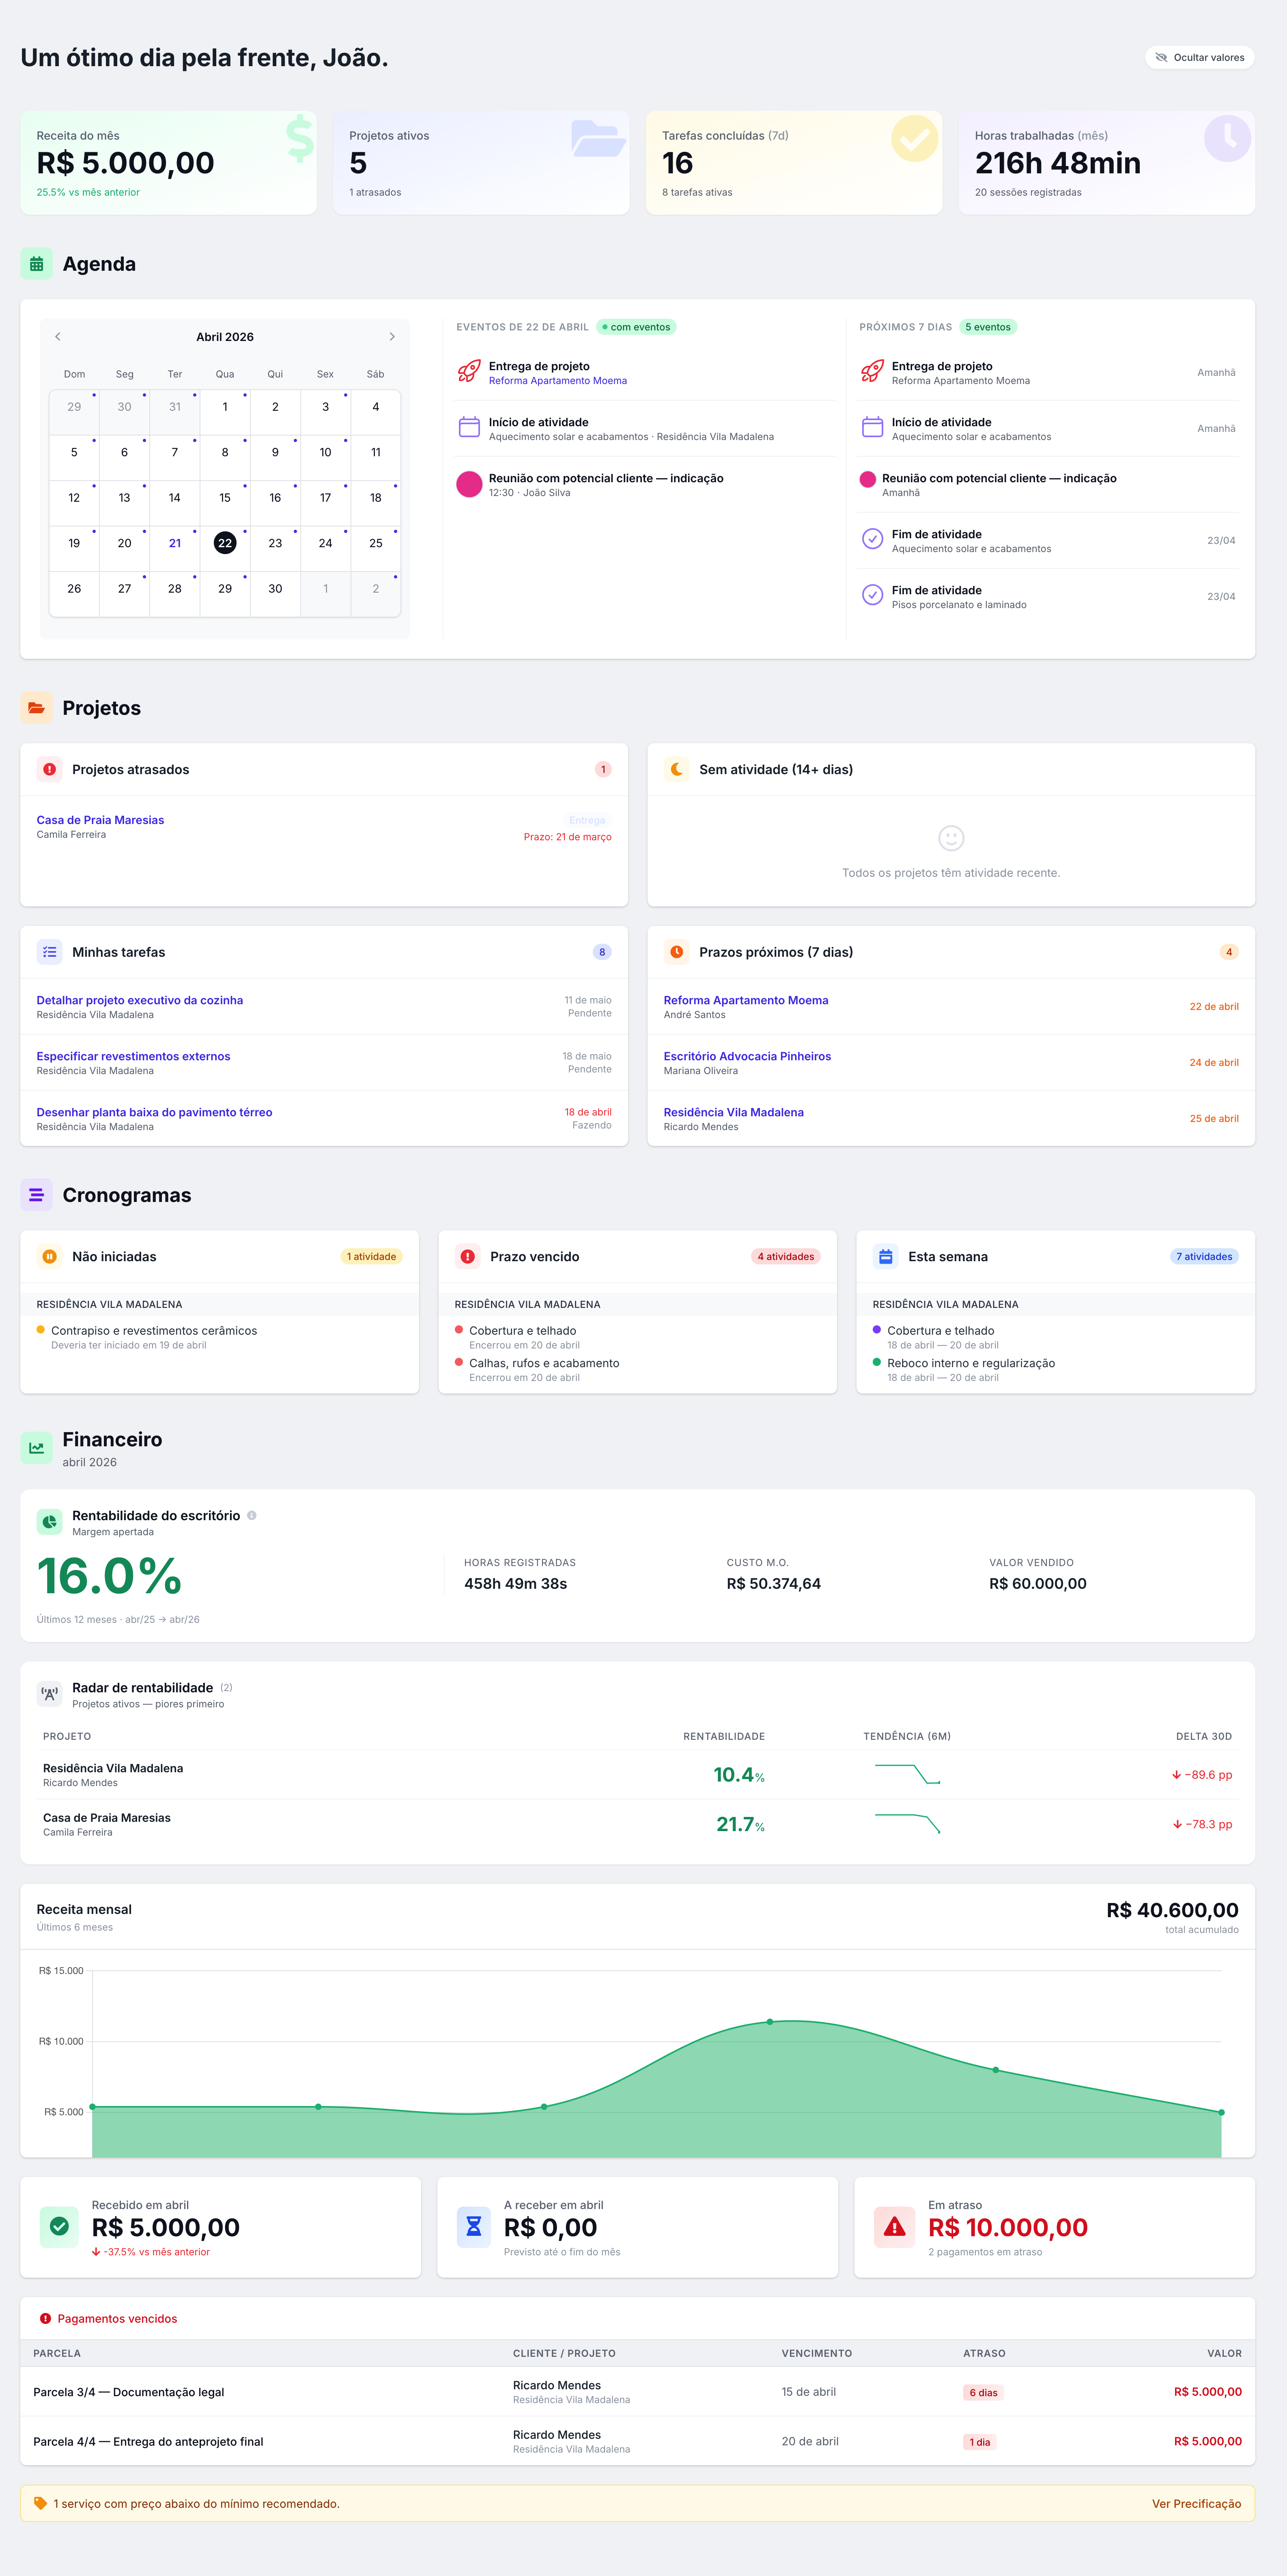Click the Ver Precificação link
The height and width of the screenshot is (2576, 1287).
[x=1196, y=2504]
